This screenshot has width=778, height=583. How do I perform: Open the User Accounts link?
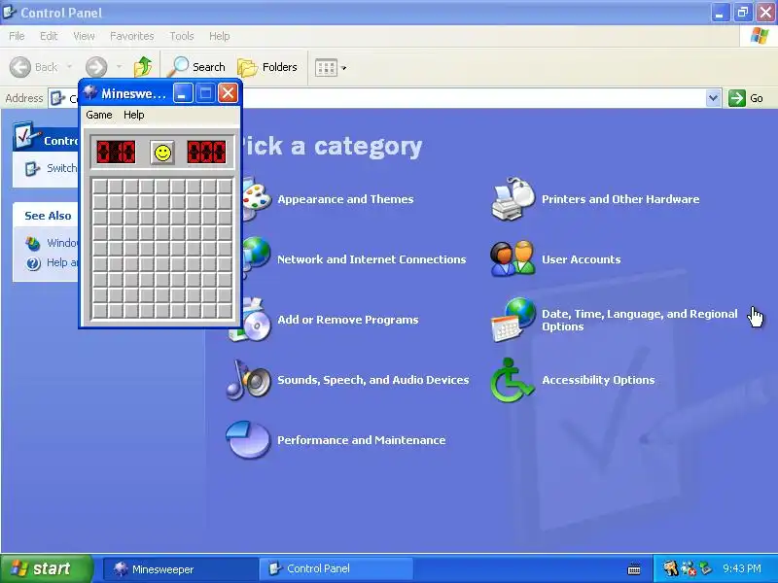(x=581, y=259)
